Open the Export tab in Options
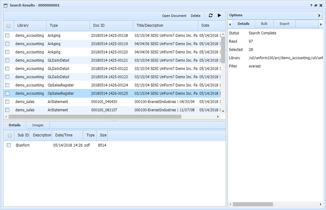The height and width of the screenshot is (210, 326). (284, 24)
